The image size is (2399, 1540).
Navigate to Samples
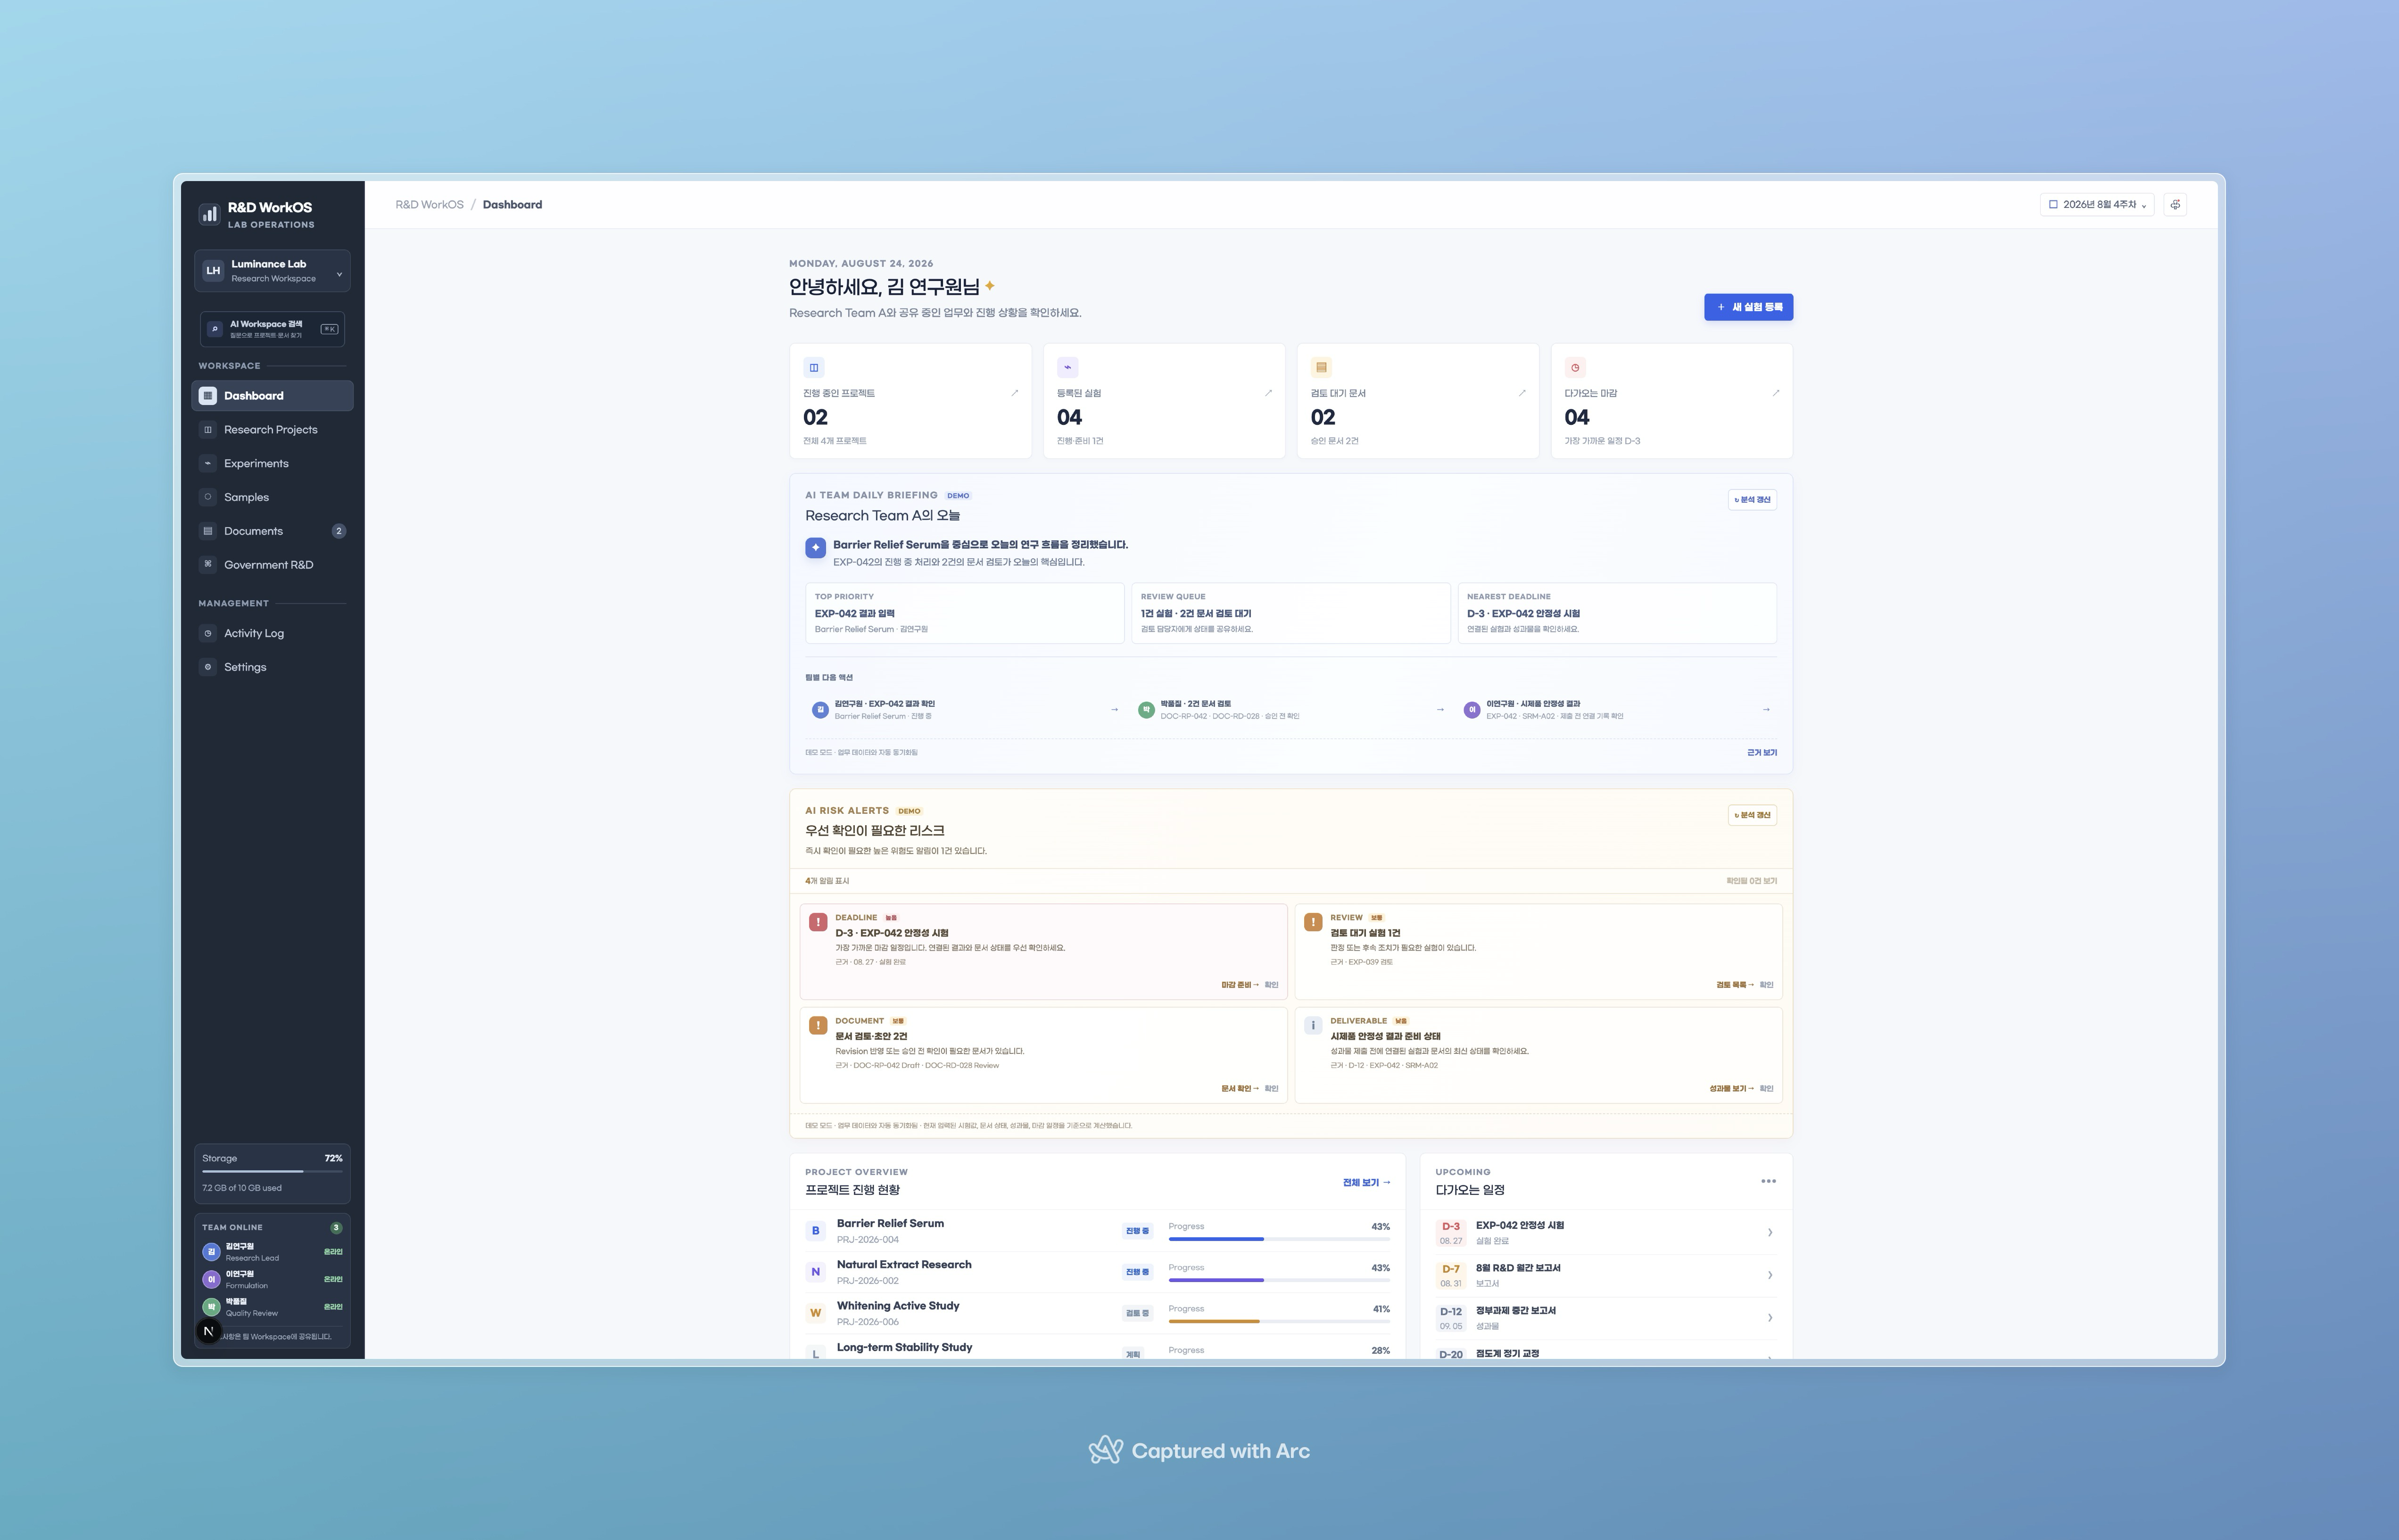click(272, 497)
